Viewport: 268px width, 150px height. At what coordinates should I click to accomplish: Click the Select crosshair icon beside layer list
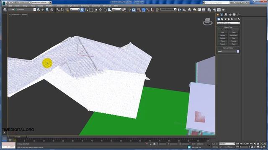pos(43,10)
